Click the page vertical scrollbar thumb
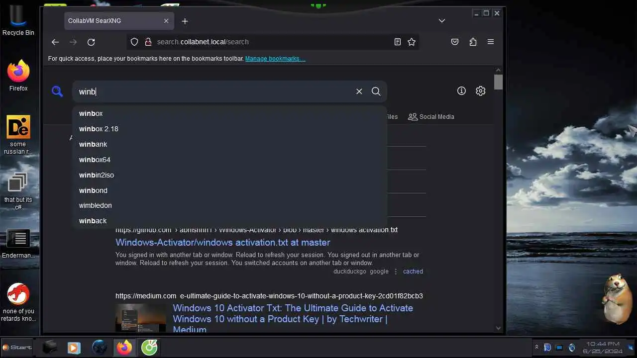Image resolution: width=637 pixels, height=358 pixels. coord(498,82)
